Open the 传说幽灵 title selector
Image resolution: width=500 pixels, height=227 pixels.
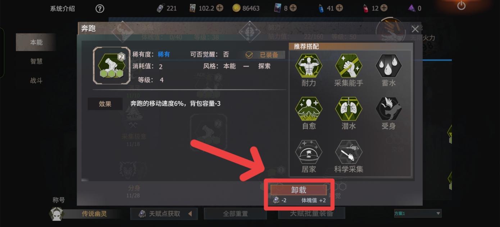tap(94, 214)
